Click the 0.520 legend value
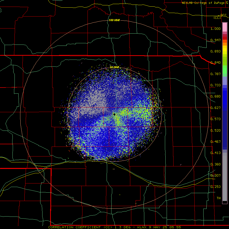229x229 pixels. pos(216,131)
